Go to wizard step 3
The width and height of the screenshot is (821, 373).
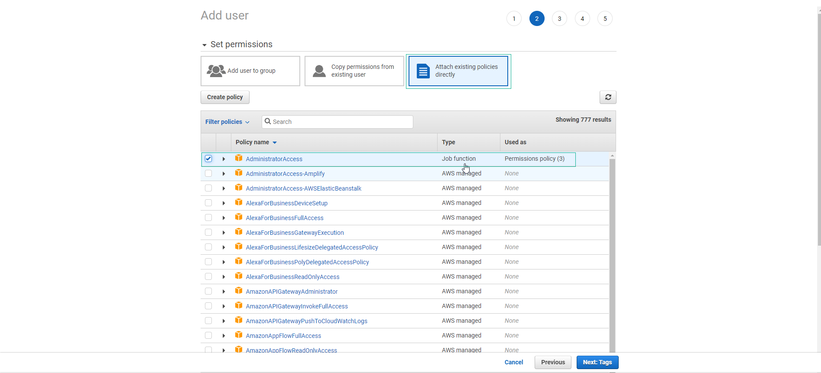pos(559,19)
